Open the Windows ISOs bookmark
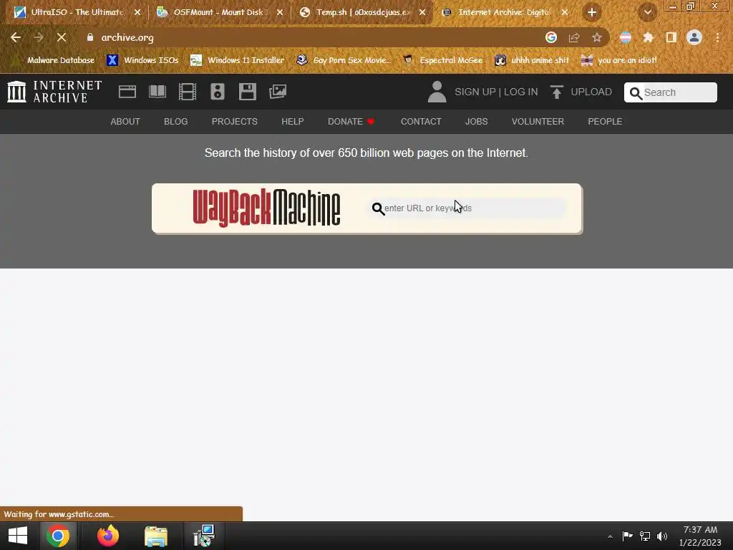Screen dimensions: 733x550 tap(143, 60)
